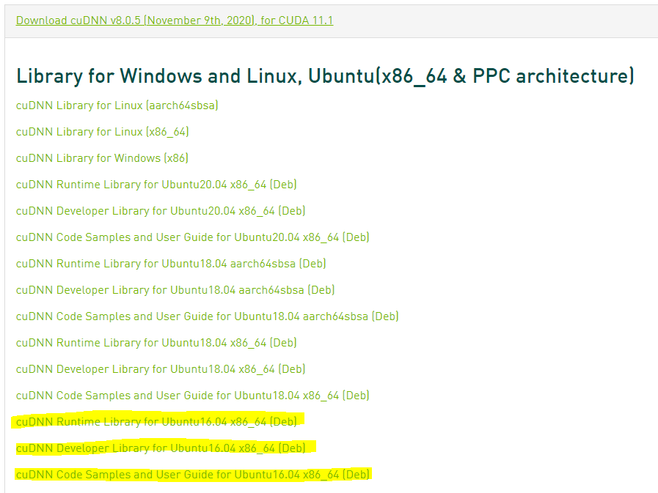
Task: Get cuDNN Developer Library for Ubuntu20.04 x86_64
Action: [161, 211]
